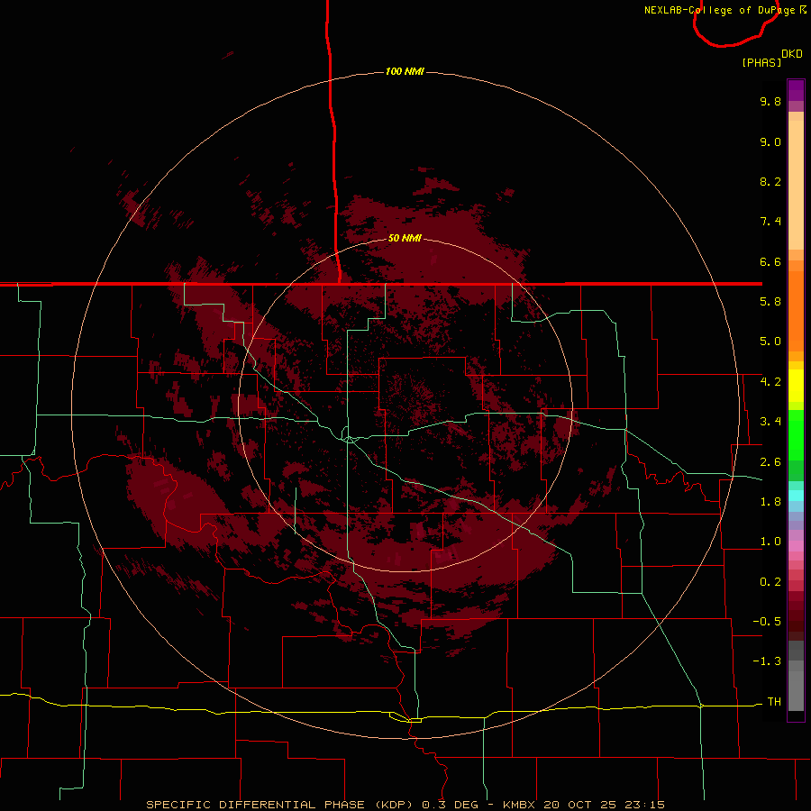Click the 9.8 value on color scale
811x811 pixels.
tap(770, 101)
